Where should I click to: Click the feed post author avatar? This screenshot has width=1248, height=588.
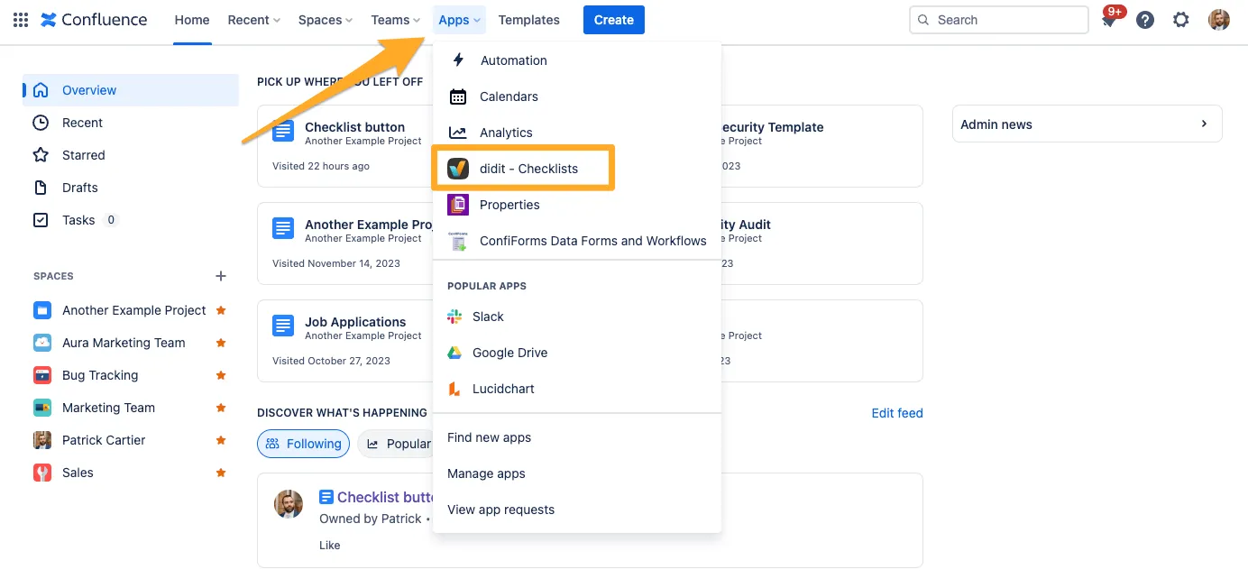[x=289, y=504]
